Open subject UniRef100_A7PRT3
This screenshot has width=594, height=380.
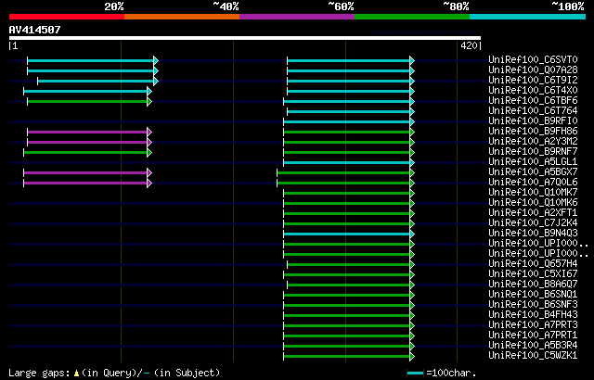pyautogui.click(x=533, y=325)
